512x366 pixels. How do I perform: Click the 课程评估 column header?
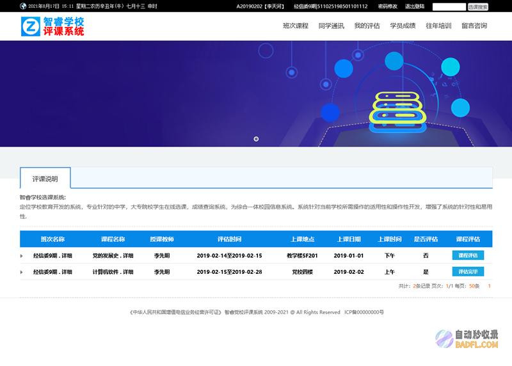[468, 239]
